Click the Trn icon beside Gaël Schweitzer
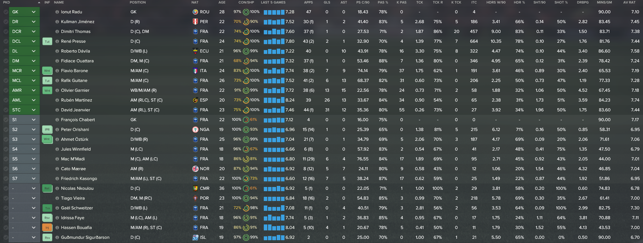 point(47,208)
